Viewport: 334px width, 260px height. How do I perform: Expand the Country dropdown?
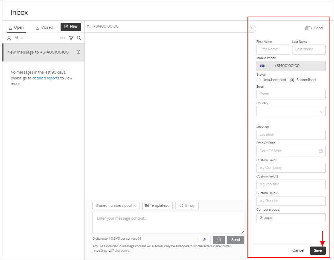point(291,111)
